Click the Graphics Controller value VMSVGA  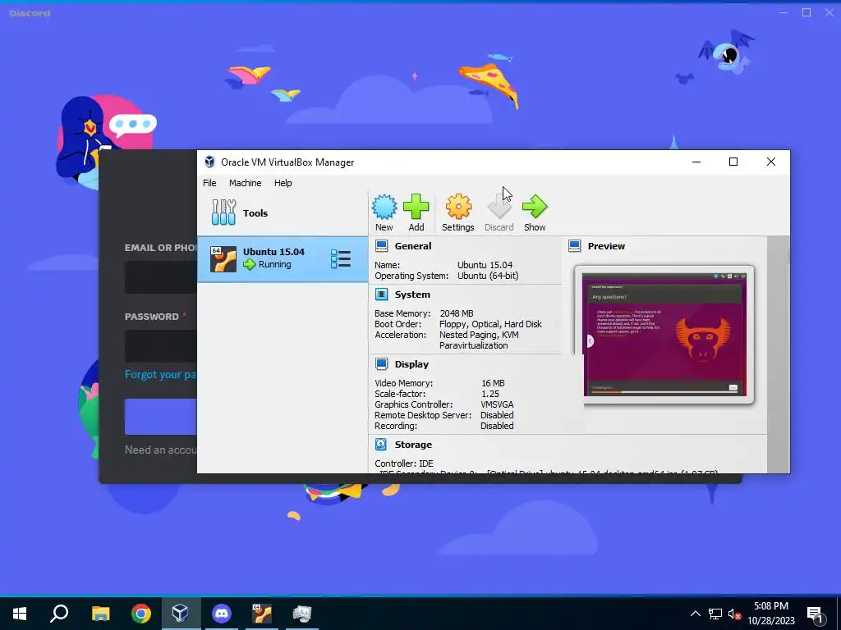[x=497, y=404]
